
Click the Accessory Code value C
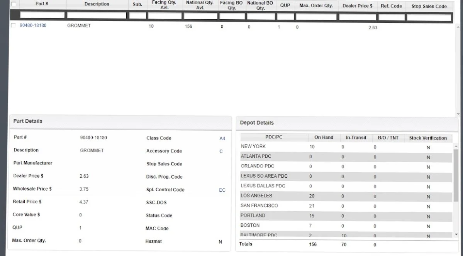pyautogui.click(x=221, y=151)
